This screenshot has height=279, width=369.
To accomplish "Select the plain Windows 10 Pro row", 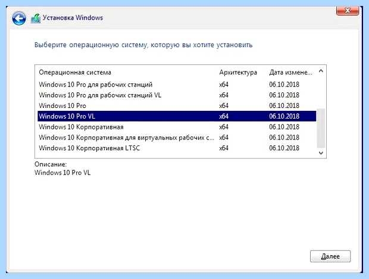I will (177, 106).
